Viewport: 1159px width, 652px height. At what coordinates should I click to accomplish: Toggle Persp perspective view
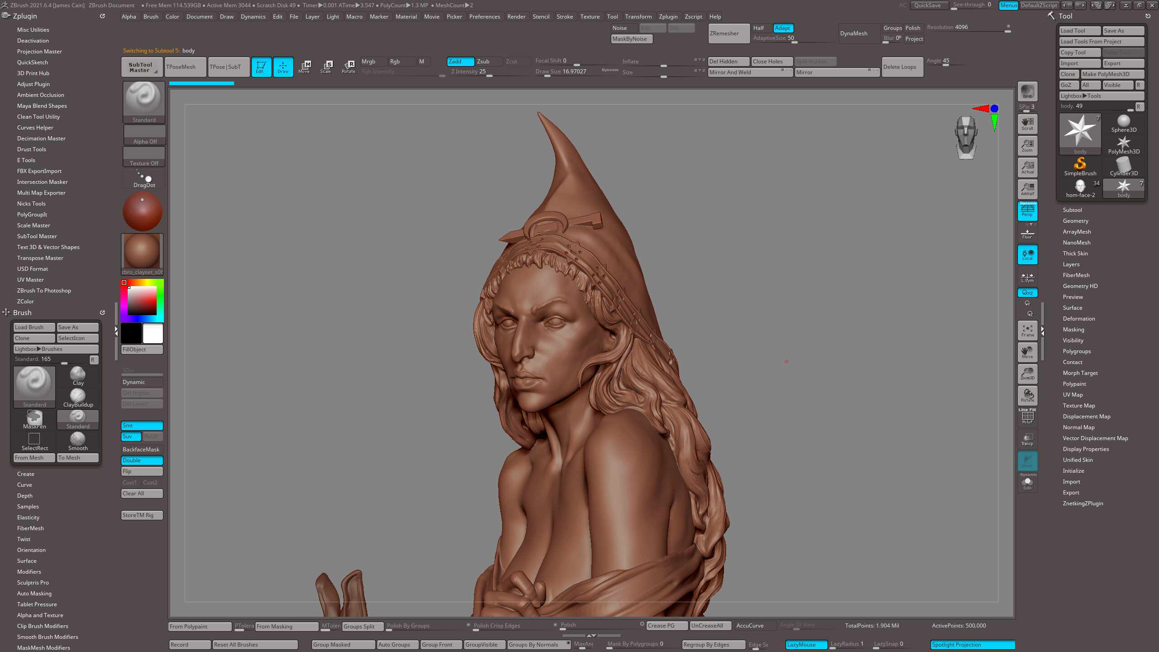click(1027, 211)
